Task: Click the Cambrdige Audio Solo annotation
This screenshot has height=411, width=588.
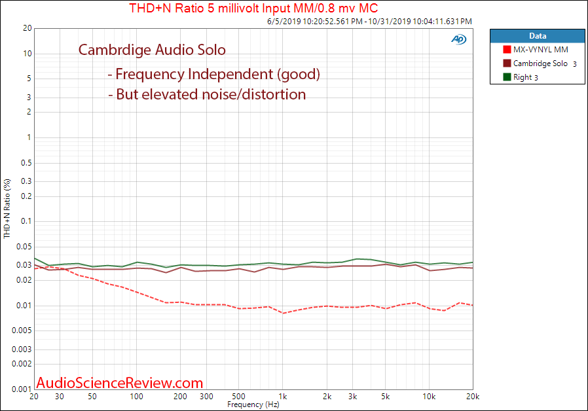Action: click(152, 50)
